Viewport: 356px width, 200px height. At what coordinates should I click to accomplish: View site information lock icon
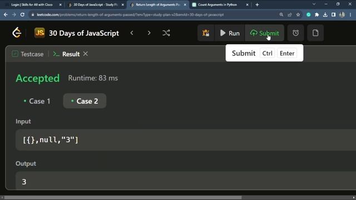(x=33, y=14)
